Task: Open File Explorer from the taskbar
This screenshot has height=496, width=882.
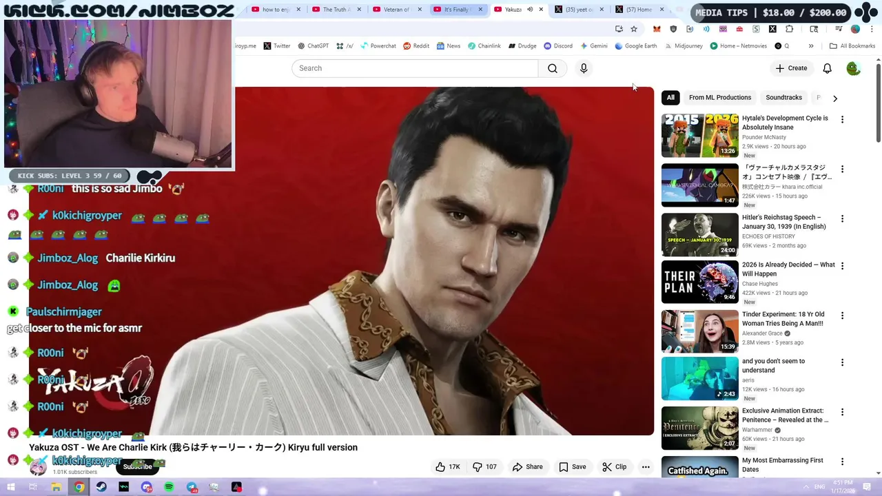Action: tap(56, 487)
